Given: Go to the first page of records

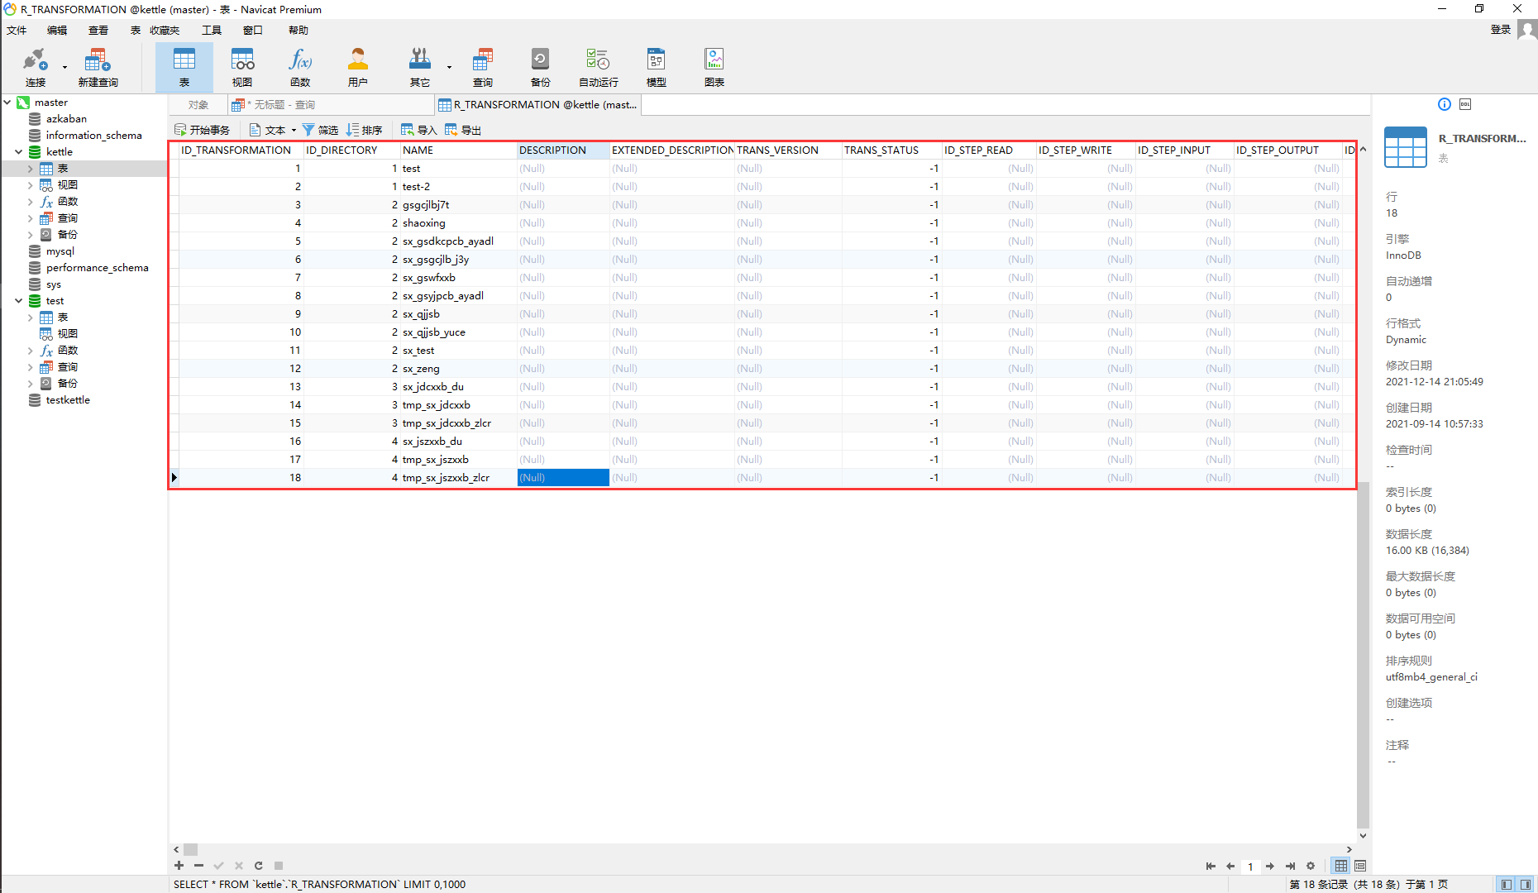Looking at the screenshot, I should [x=1211, y=866].
